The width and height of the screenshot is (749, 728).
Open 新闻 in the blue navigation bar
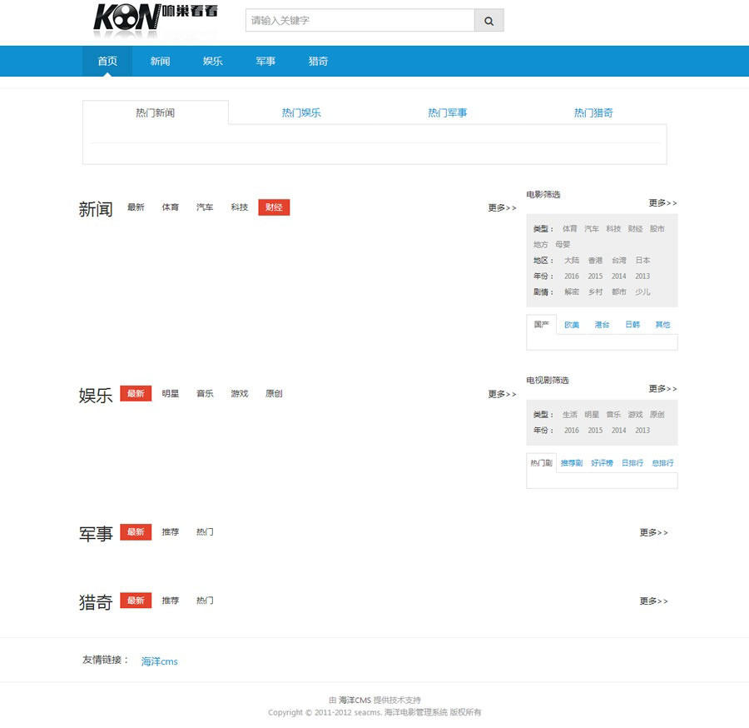(160, 61)
